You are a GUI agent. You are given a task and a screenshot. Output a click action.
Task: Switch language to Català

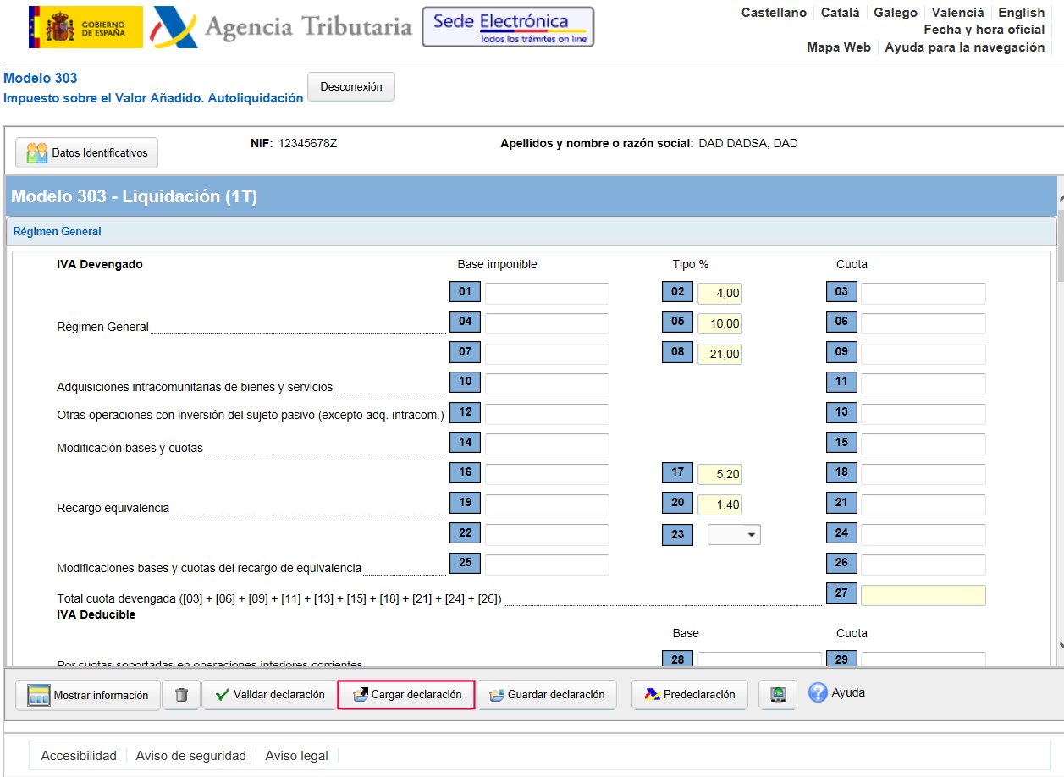tap(840, 13)
